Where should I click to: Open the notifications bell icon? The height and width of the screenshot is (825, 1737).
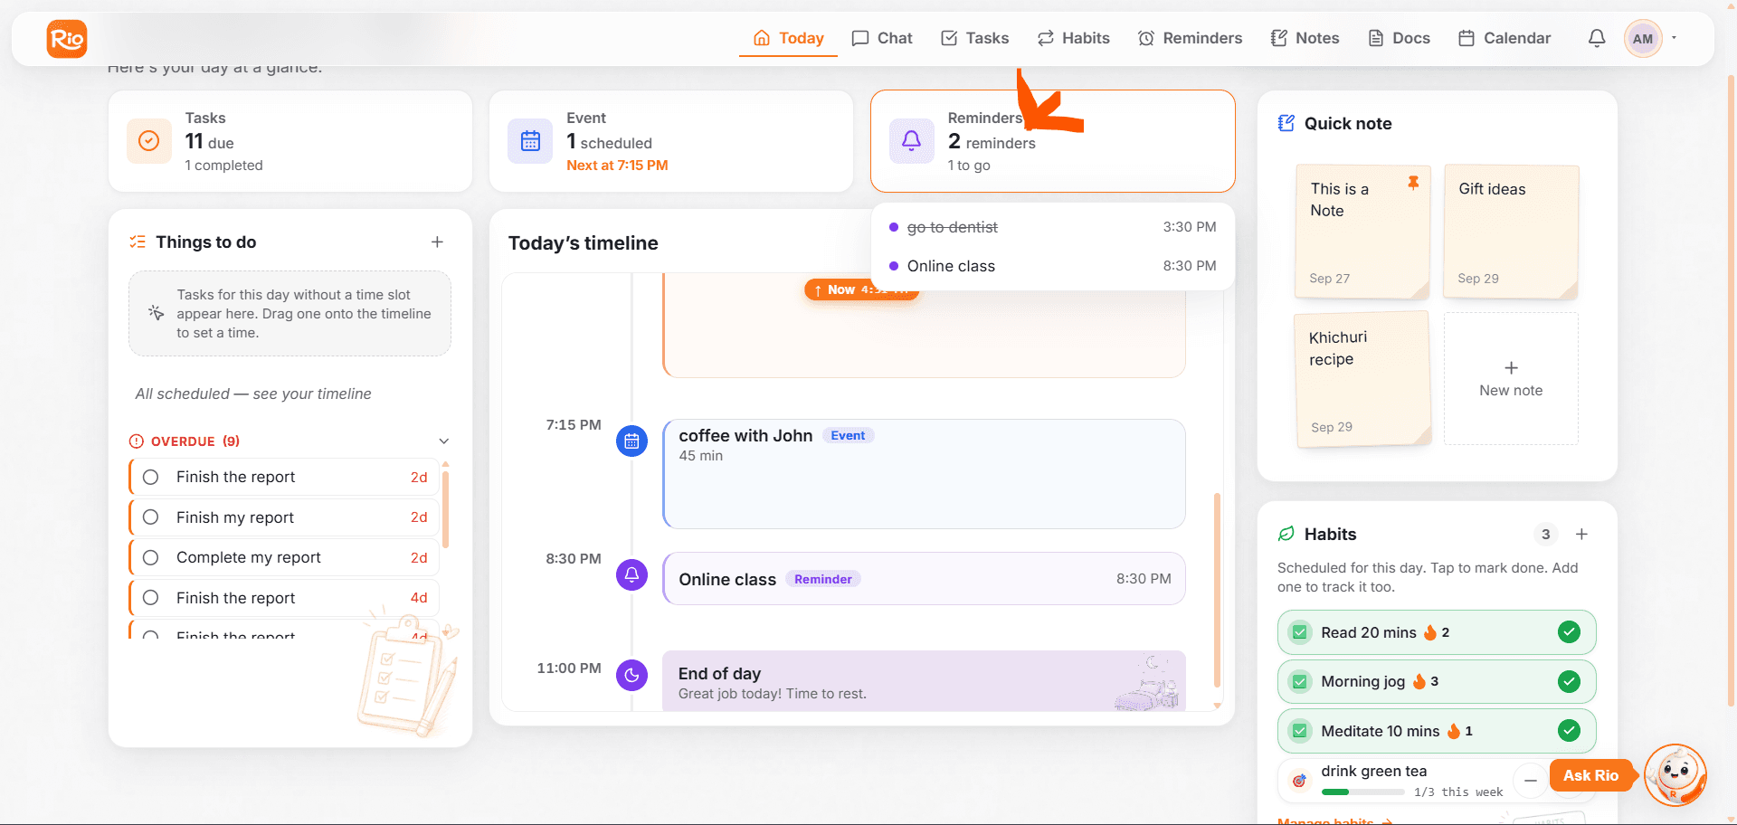pyautogui.click(x=1597, y=38)
